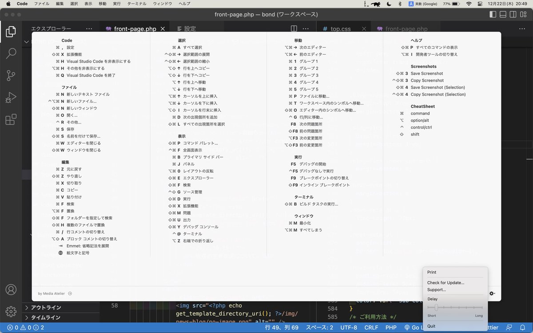
Task: Open the Explorer icon in the Activity Bar
Action: click(11, 32)
